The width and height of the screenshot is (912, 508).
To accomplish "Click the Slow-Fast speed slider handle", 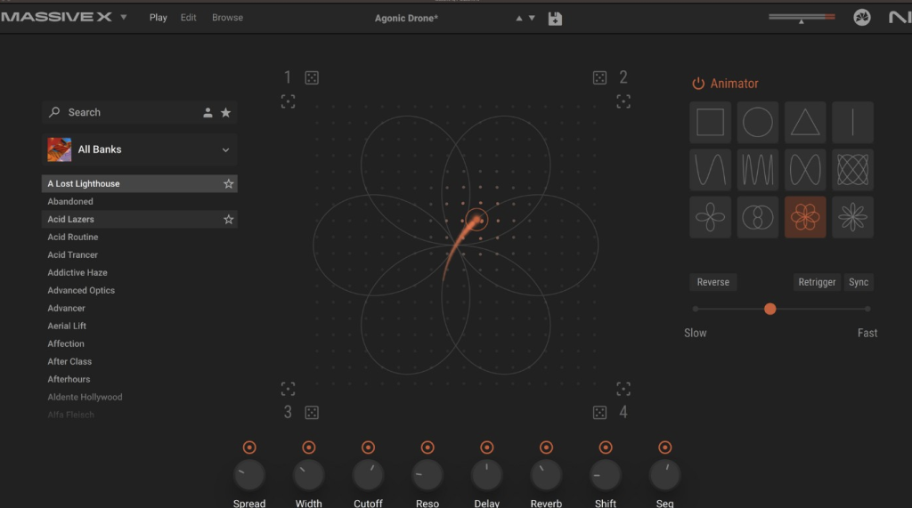I will click(770, 309).
